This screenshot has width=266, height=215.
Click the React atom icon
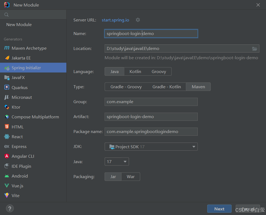(7, 137)
